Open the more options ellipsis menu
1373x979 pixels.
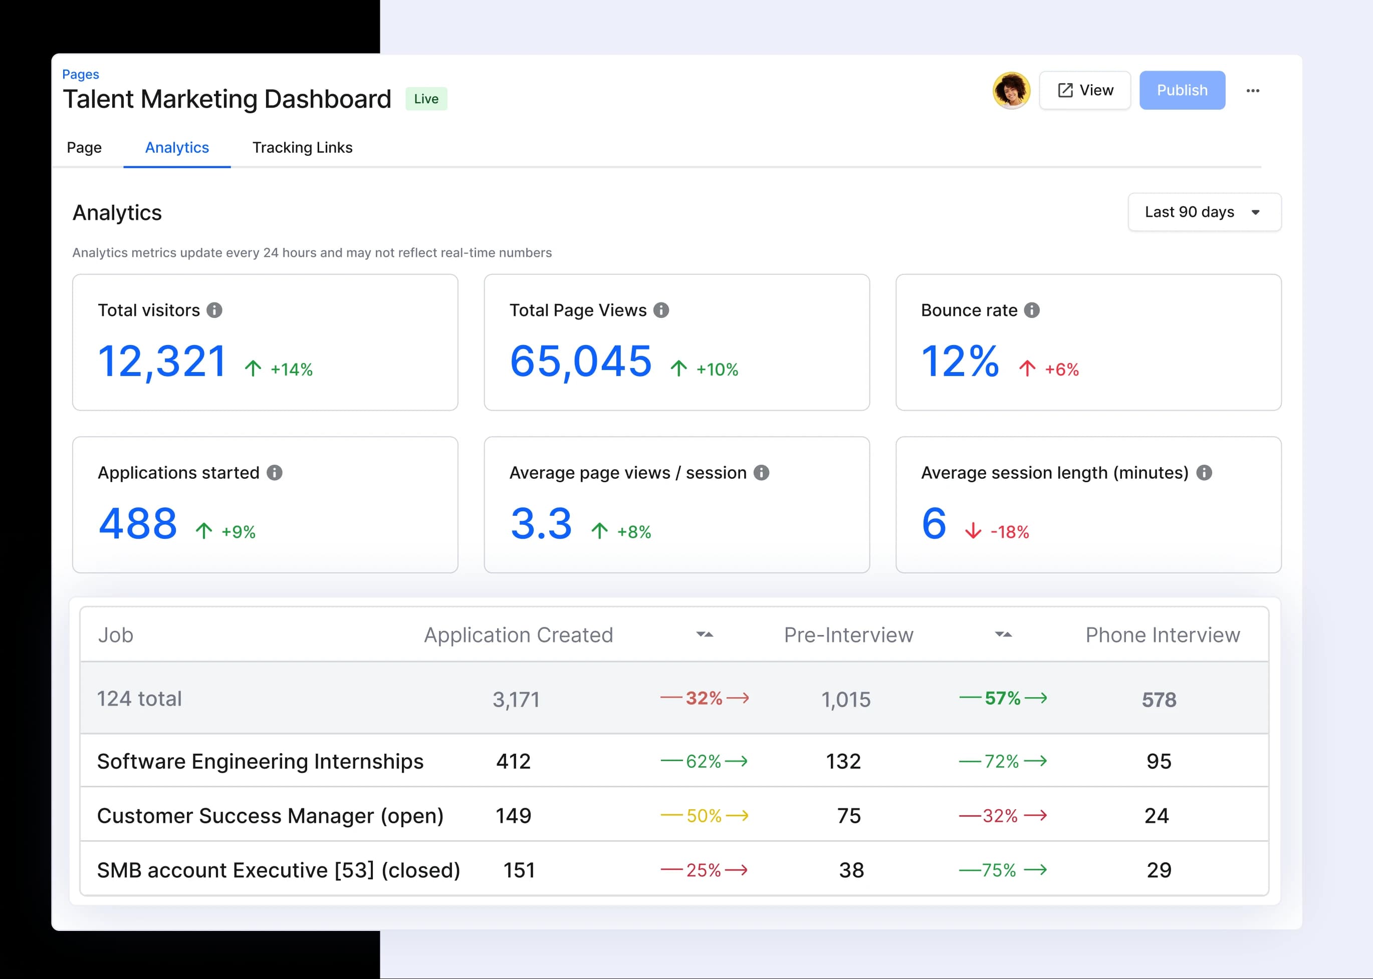coord(1254,91)
